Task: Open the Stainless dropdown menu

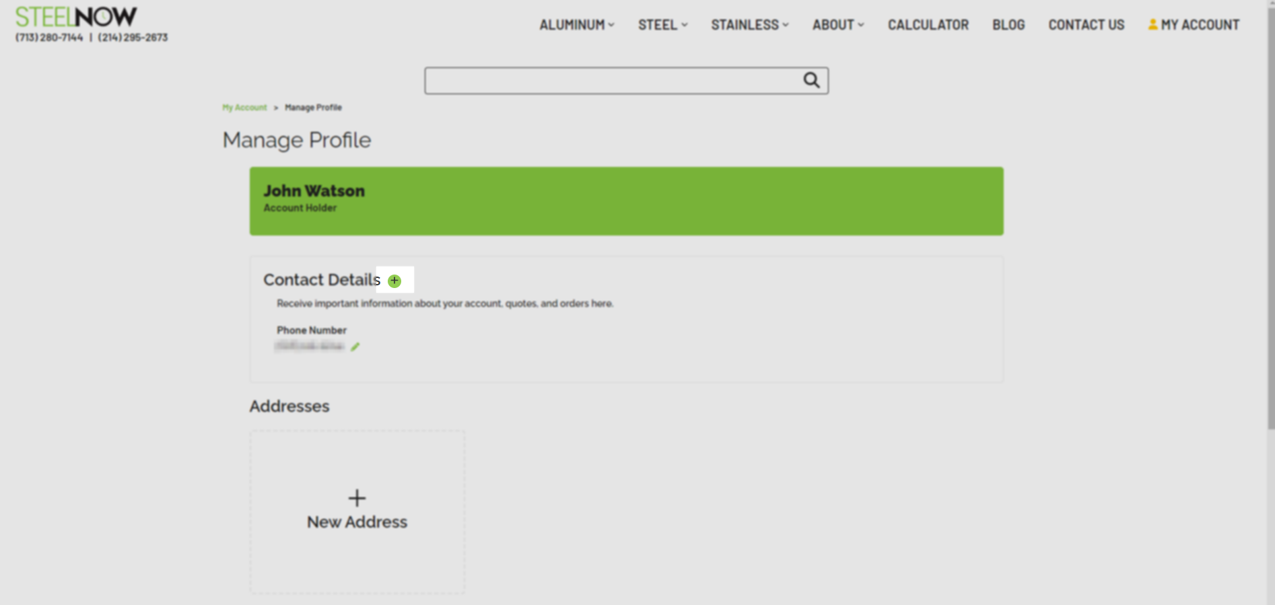Action: pos(749,25)
